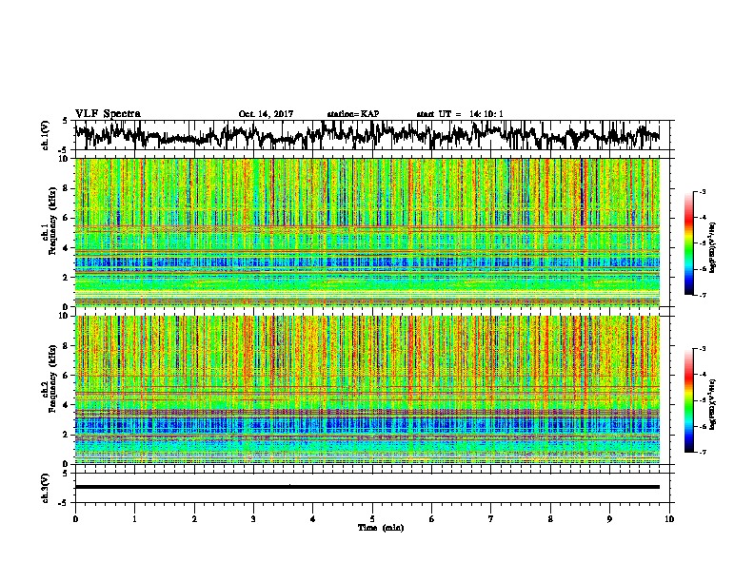Click time axis tick label "0"
754x582 pixels.
pyautogui.click(x=75, y=519)
